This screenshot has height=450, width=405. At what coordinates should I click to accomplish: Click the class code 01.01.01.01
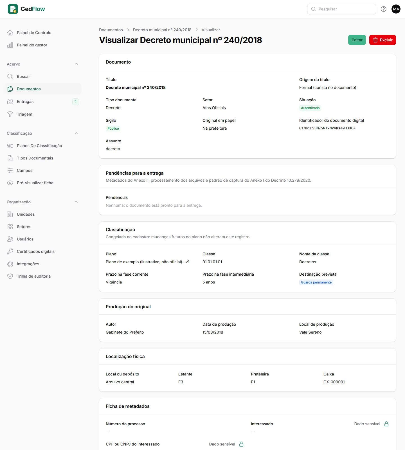click(x=212, y=262)
